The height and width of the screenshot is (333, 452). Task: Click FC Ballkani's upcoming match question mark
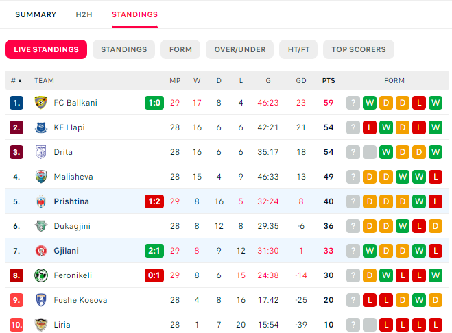tap(353, 103)
